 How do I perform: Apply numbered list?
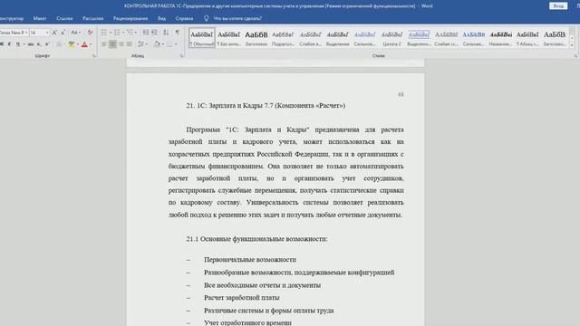(117, 33)
